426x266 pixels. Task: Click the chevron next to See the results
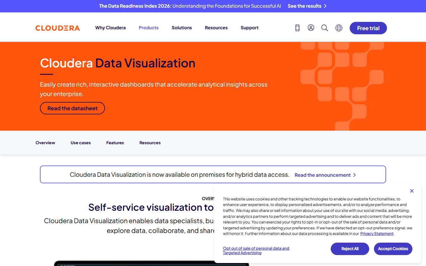tap(325, 6)
